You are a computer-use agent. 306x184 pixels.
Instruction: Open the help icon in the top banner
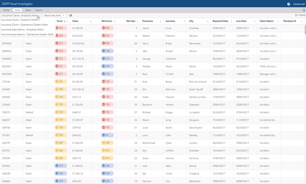[x=289, y=4]
